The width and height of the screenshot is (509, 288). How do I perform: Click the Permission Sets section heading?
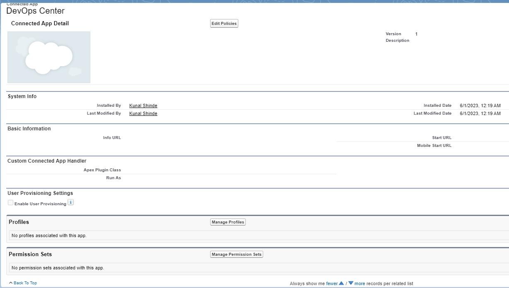coord(30,254)
